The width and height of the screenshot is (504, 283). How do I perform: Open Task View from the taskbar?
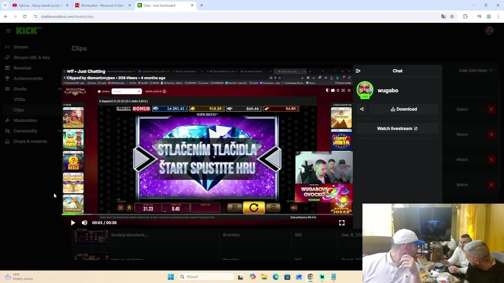[x=241, y=277]
